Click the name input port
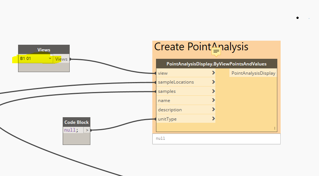The height and width of the screenshot is (176, 319). [186, 100]
